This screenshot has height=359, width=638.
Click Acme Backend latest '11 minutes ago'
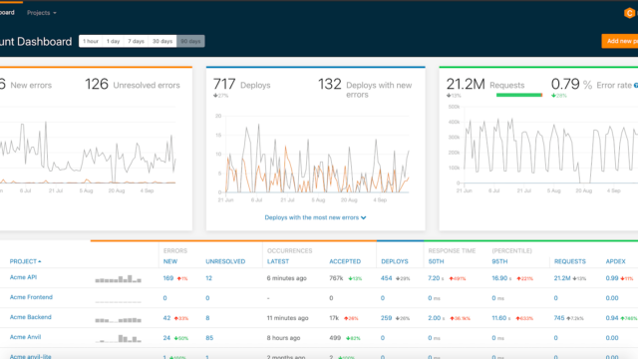[x=288, y=318]
